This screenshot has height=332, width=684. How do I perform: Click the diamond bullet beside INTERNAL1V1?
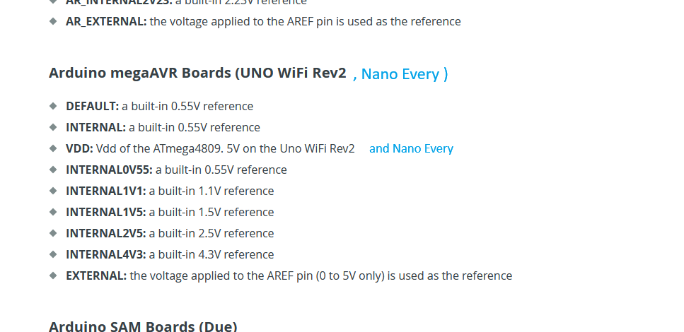click(53, 191)
